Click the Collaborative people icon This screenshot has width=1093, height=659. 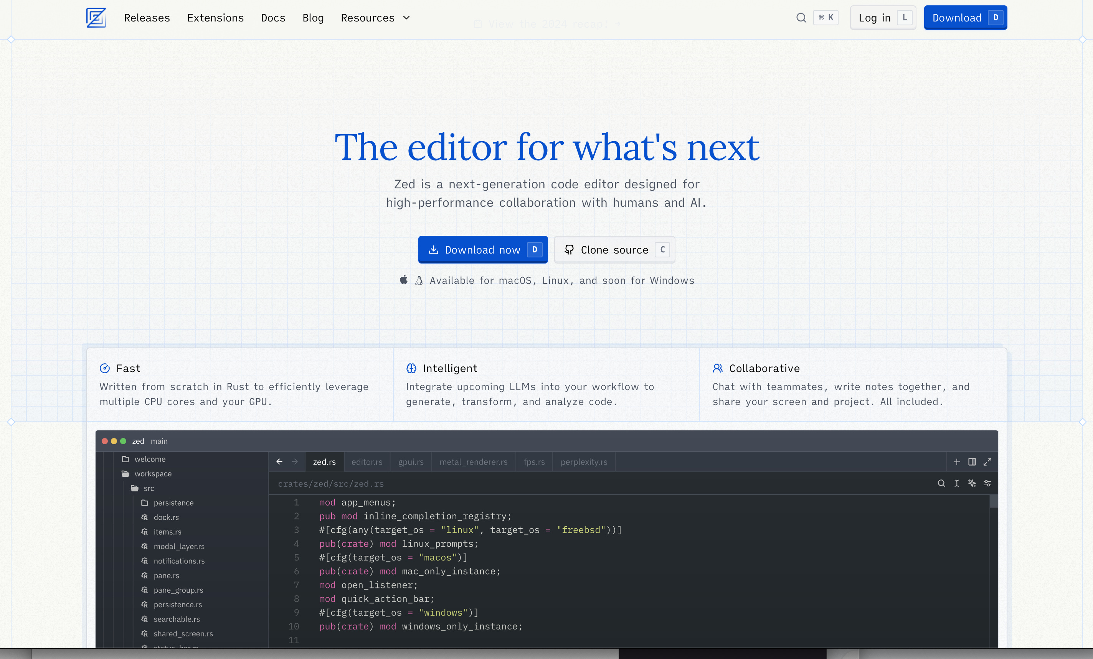(718, 368)
